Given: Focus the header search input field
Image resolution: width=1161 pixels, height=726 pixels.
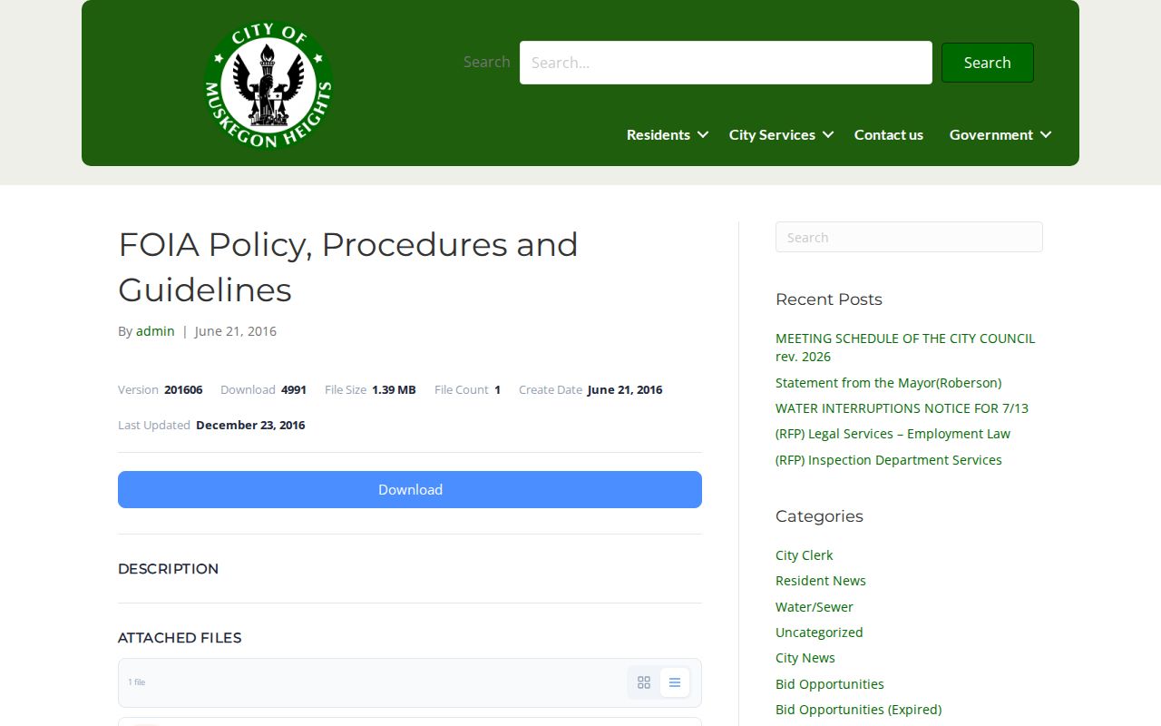Looking at the screenshot, I should [726, 63].
